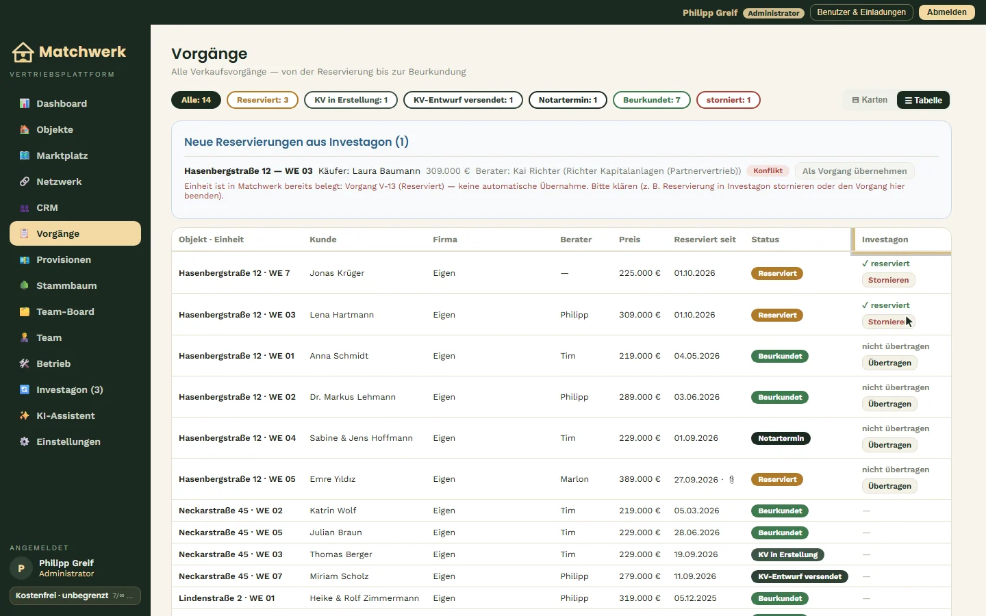This screenshot has height=616, width=986.
Task: Filter by Reserviert: 3
Action: click(263, 100)
